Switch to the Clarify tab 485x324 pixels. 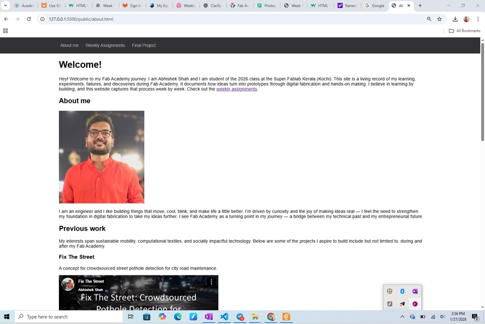pyautogui.click(x=213, y=5)
